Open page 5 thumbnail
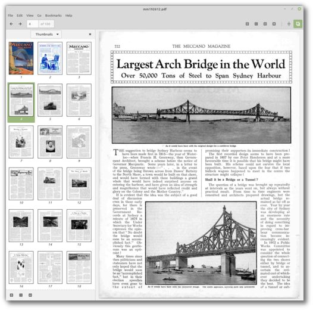This screenshot has width=313, height=310. tap(50, 100)
